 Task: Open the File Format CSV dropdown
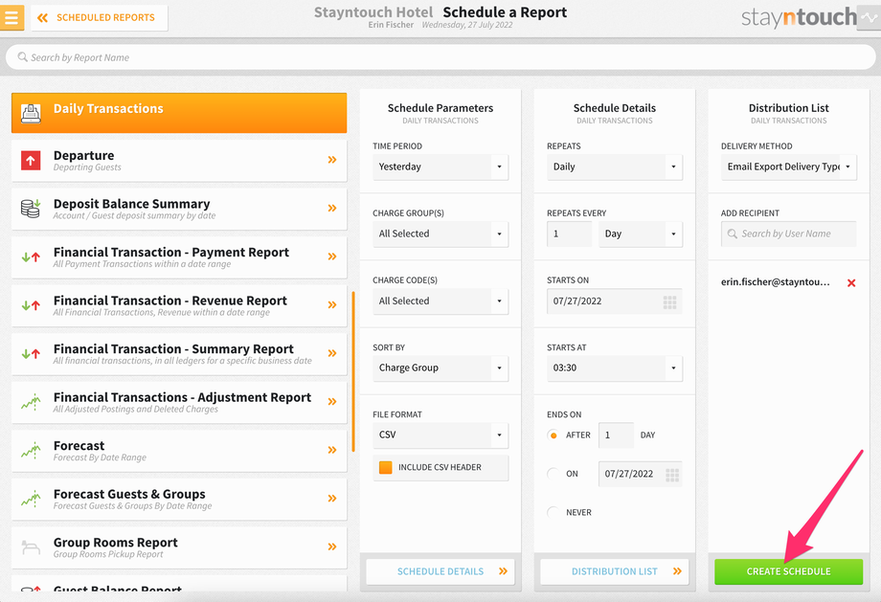440,435
